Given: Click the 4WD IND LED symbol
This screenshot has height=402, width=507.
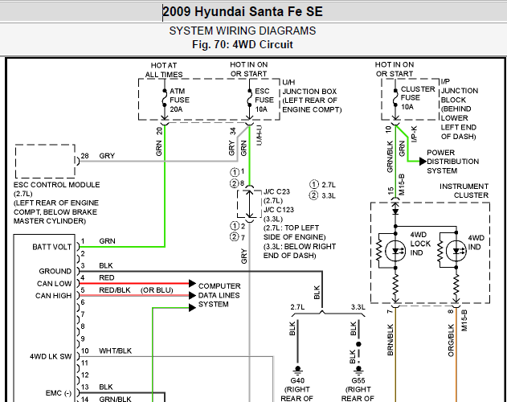Looking at the screenshot, I should (x=456, y=251).
